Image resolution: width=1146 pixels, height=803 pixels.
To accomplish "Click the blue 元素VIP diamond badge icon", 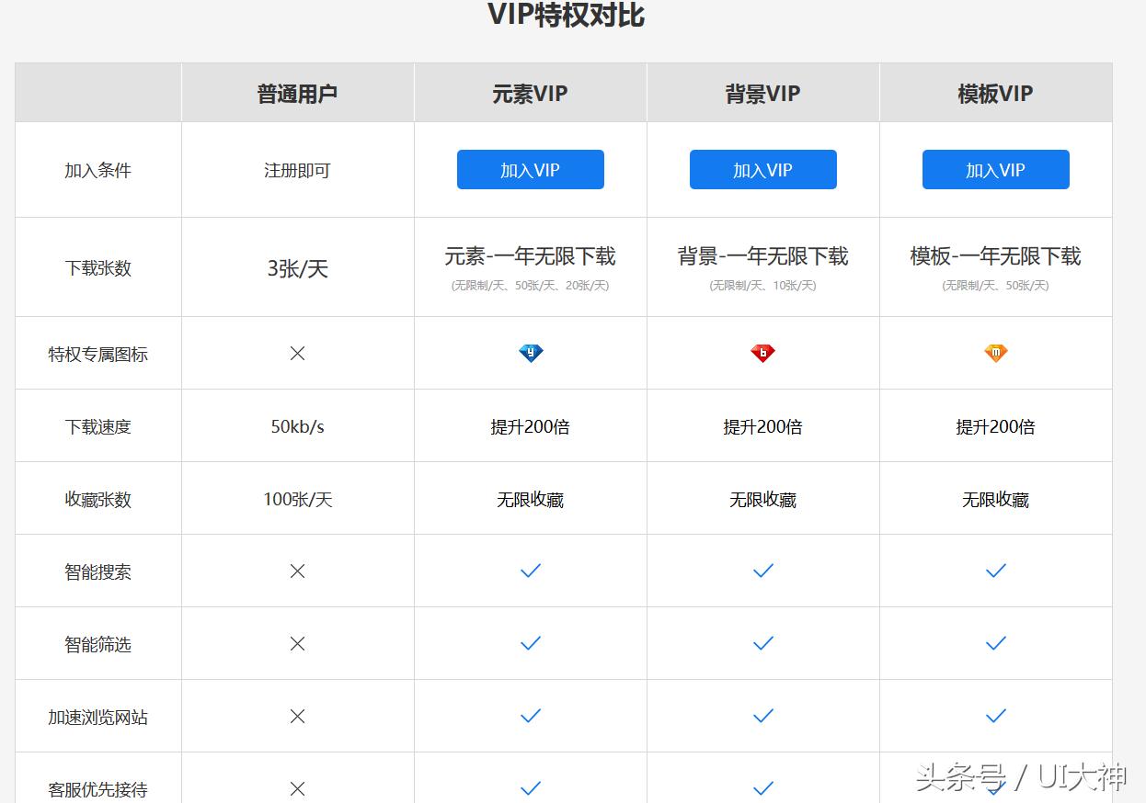I will click(x=530, y=353).
